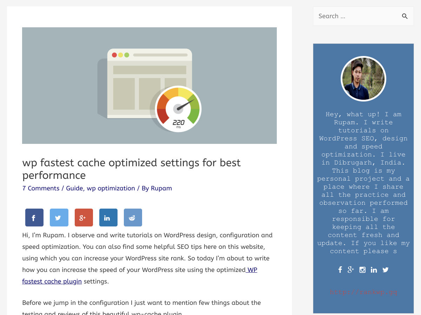
Task: Click the light blue Twitter share button
Action: [59, 218]
